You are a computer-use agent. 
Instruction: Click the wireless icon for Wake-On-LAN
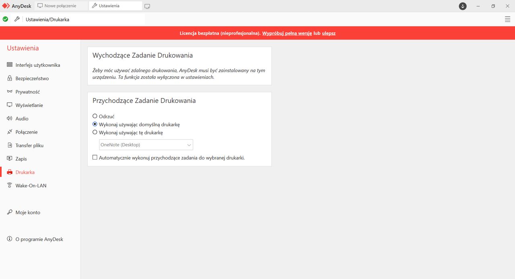pyautogui.click(x=10, y=185)
